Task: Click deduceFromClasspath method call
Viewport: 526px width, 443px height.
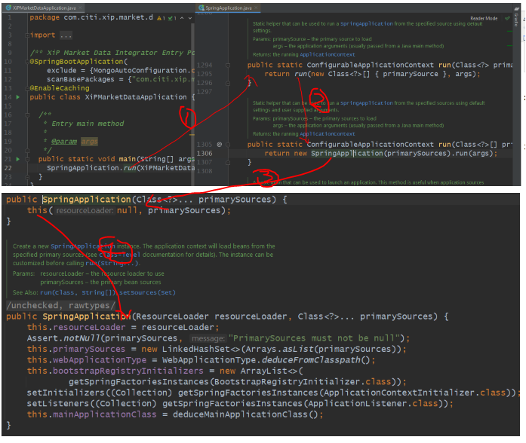Action: click(311, 360)
